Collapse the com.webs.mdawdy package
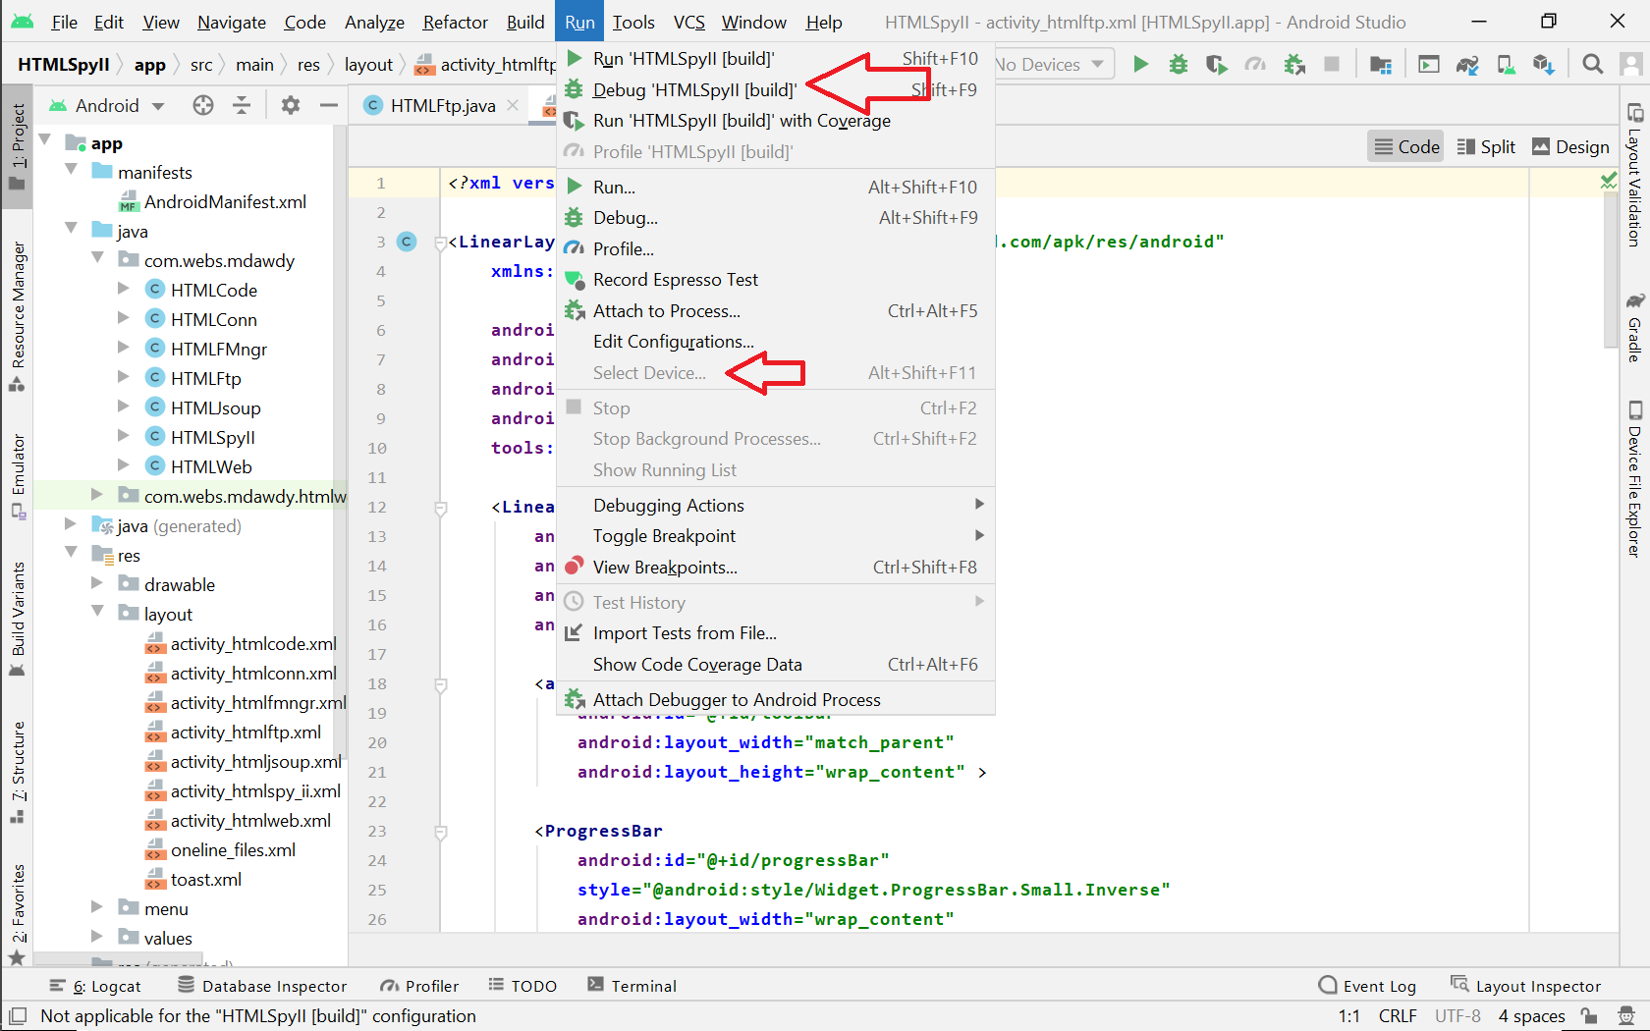 (x=97, y=258)
